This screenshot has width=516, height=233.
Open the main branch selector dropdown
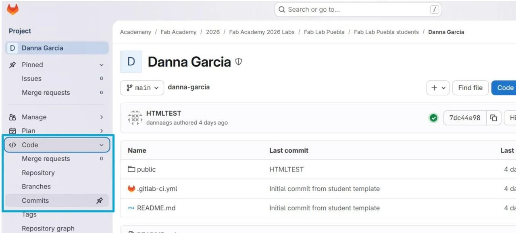pos(142,87)
